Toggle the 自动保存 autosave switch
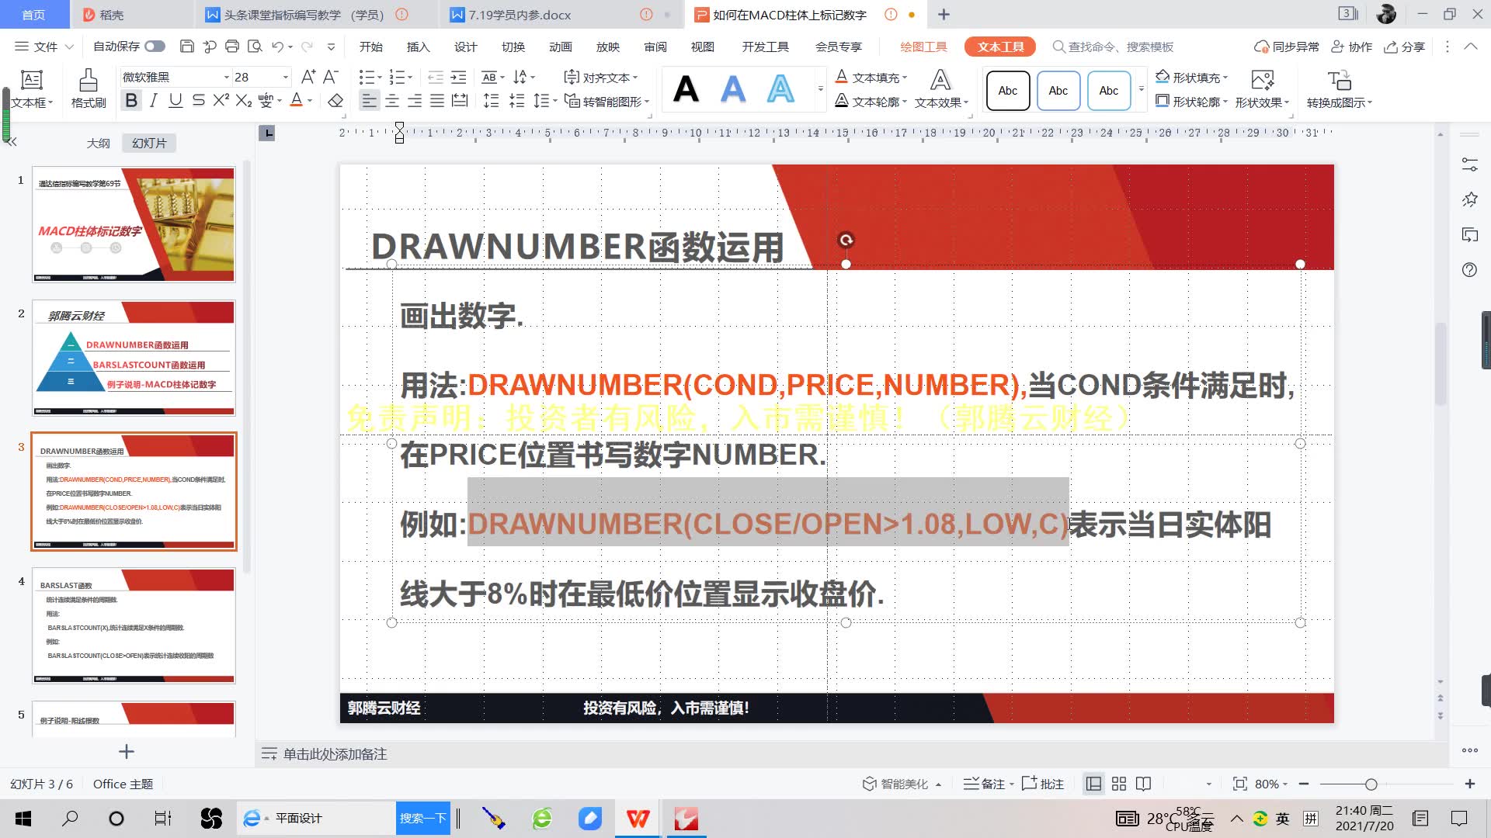1491x838 pixels. click(155, 47)
